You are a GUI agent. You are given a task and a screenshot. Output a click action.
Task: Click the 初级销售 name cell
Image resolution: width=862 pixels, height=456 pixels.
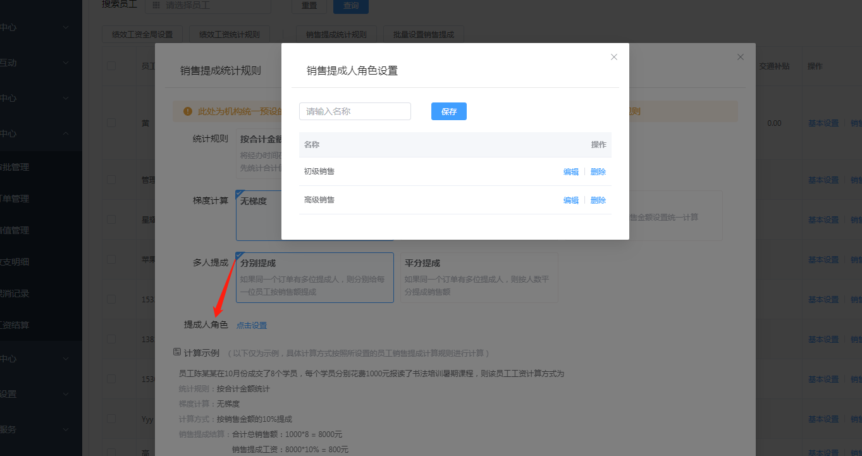(x=319, y=171)
